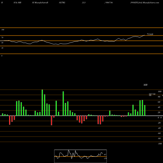The width and height of the screenshot is (163, 163).
Task: Click the tallest green histogram bar
Action: pyautogui.click(x=42, y=103)
